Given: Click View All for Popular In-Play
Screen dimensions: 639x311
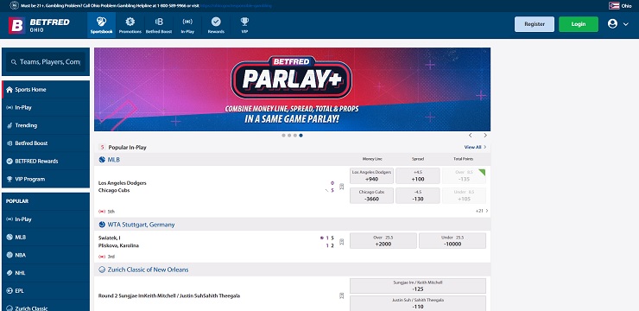Looking at the screenshot, I should 475,147.
